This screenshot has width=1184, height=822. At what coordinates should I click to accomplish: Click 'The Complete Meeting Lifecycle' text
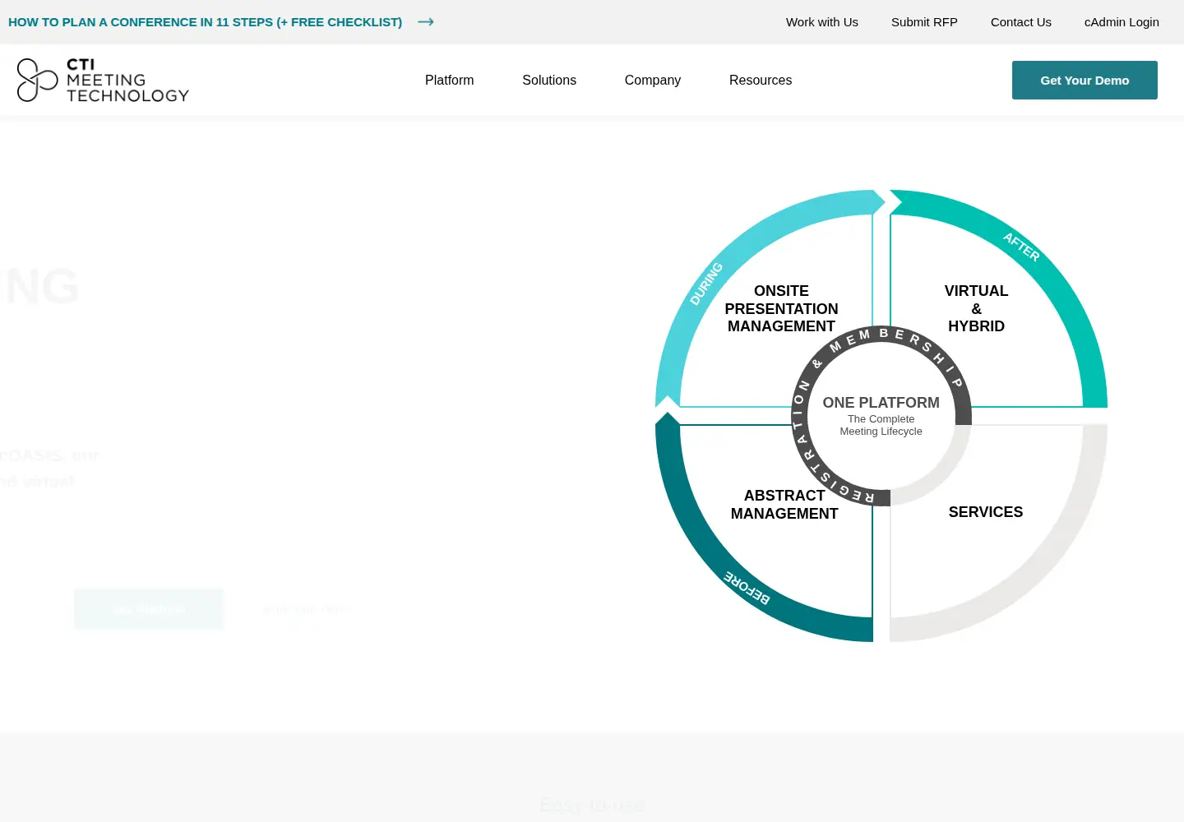(881, 425)
